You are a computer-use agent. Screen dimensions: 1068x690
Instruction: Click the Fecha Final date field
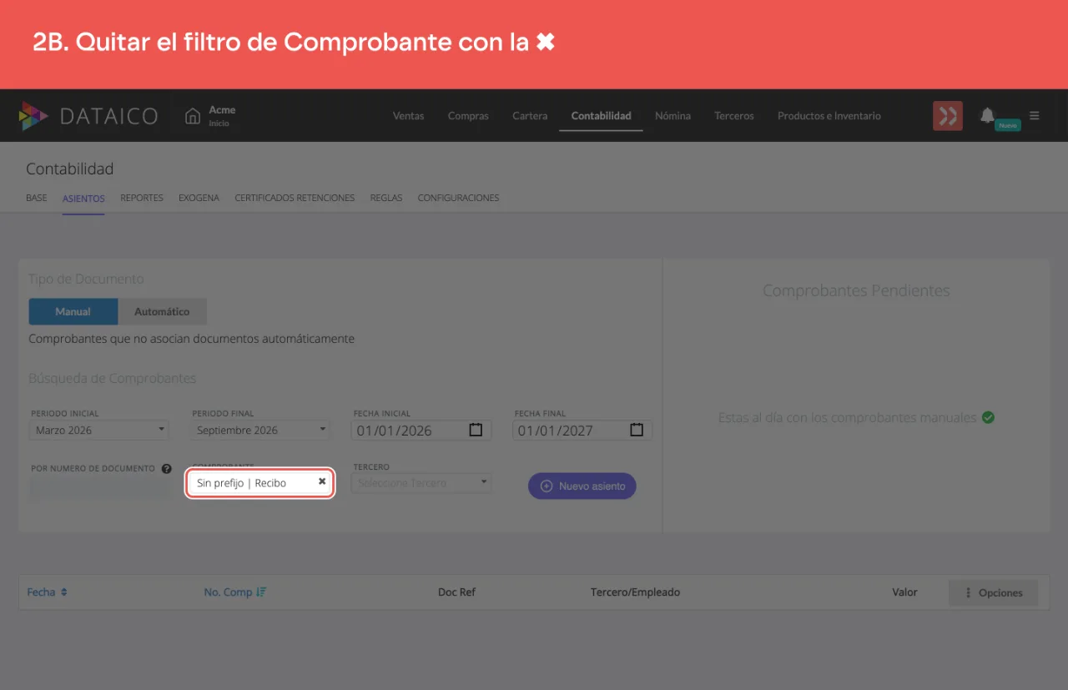pos(583,431)
